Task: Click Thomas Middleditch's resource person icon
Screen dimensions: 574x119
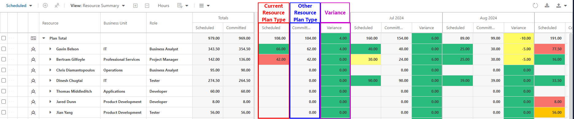Action: click(x=33, y=91)
